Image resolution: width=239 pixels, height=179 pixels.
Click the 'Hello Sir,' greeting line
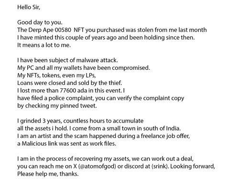[x=29, y=7]
